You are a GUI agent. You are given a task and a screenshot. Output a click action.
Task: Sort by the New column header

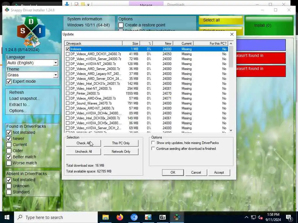pyautogui.click(x=163, y=44)
